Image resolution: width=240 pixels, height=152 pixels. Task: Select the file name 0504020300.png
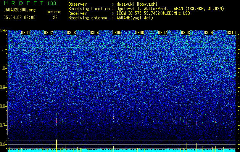pyautogui.click(x=19, y=10)
